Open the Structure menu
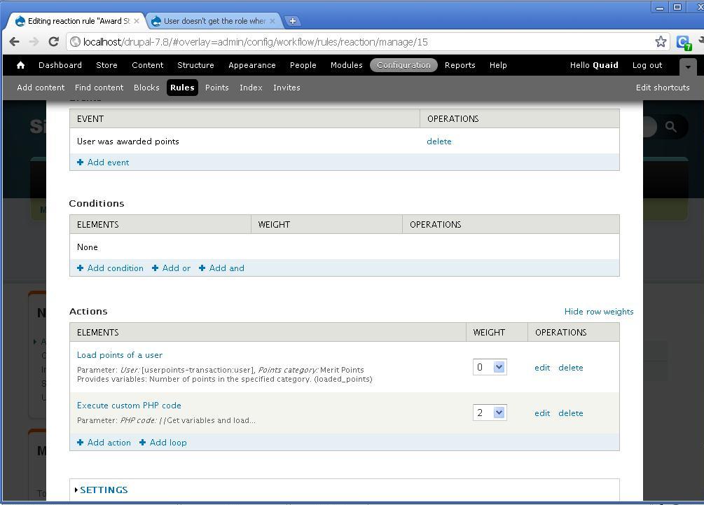Viewport: 704px width, 505px height. [x=195, y=65]
